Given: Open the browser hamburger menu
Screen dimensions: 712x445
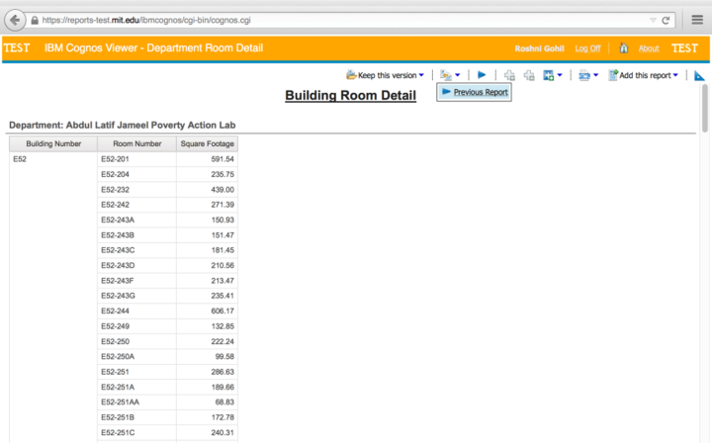Looking at the screenshot, I should point(696,20).
